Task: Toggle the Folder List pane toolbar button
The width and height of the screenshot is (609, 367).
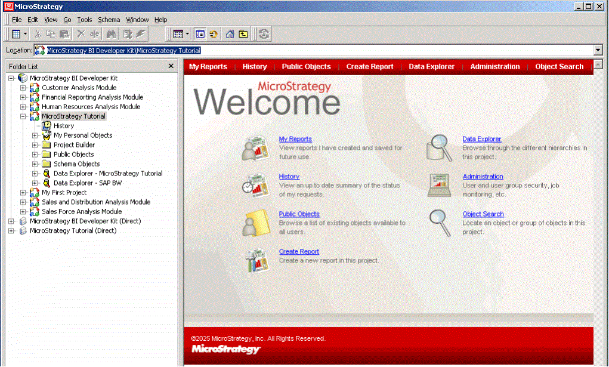Action: [200, 34]
